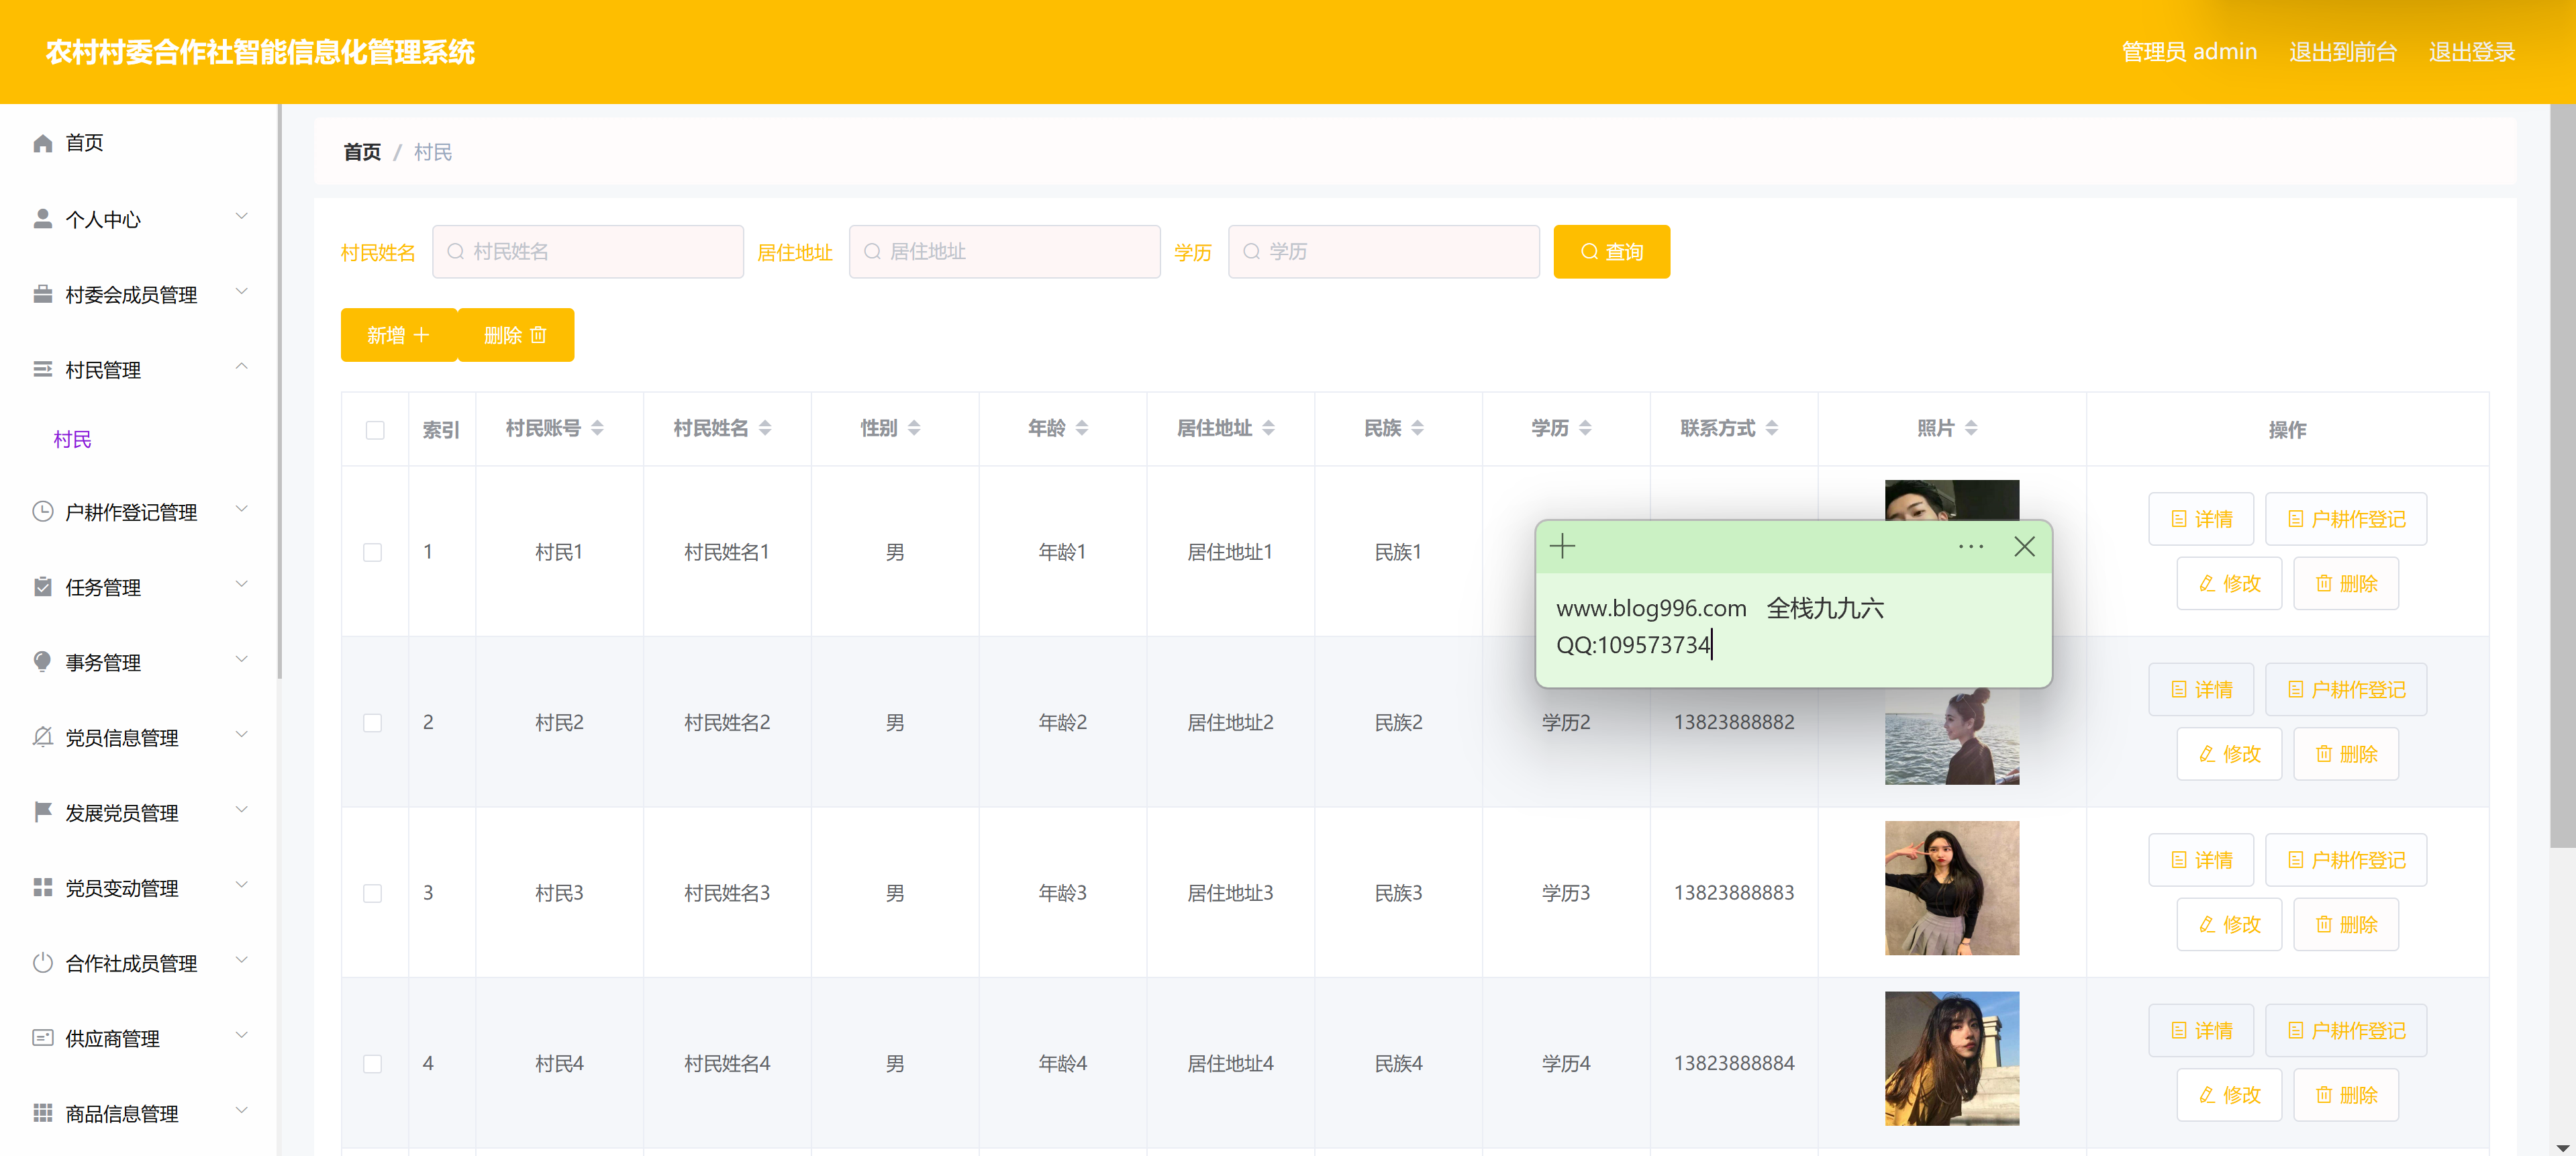Viewport: 2576px width, 1156px height.
Task: Check the checkbox for row 村民1
Action: click(x=372, y=552)
